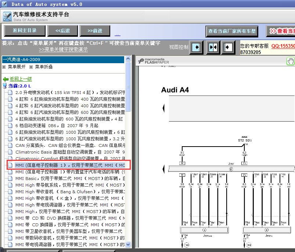The height and width of the screenshot is (252, 295).
Task: Click document icon beside CAN 分离插头
Action: (x=10, y=145)
